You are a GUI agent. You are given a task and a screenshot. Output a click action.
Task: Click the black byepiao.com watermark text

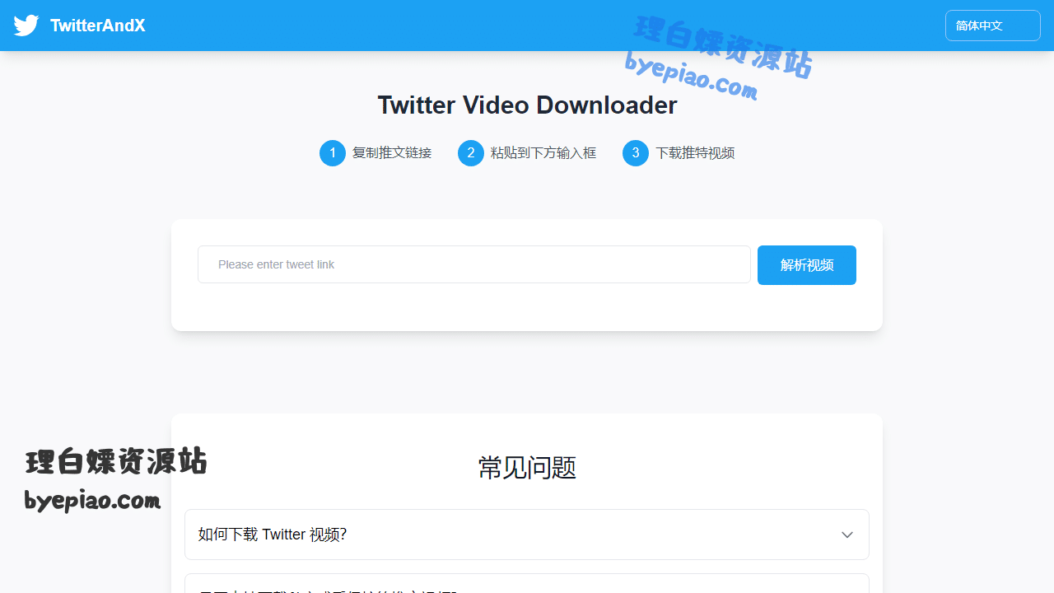click(x=92, y=500)
